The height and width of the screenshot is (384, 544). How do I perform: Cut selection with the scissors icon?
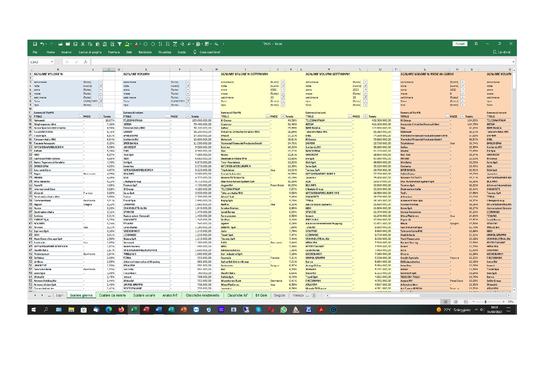pyautogui.click(x=83, y=44)
